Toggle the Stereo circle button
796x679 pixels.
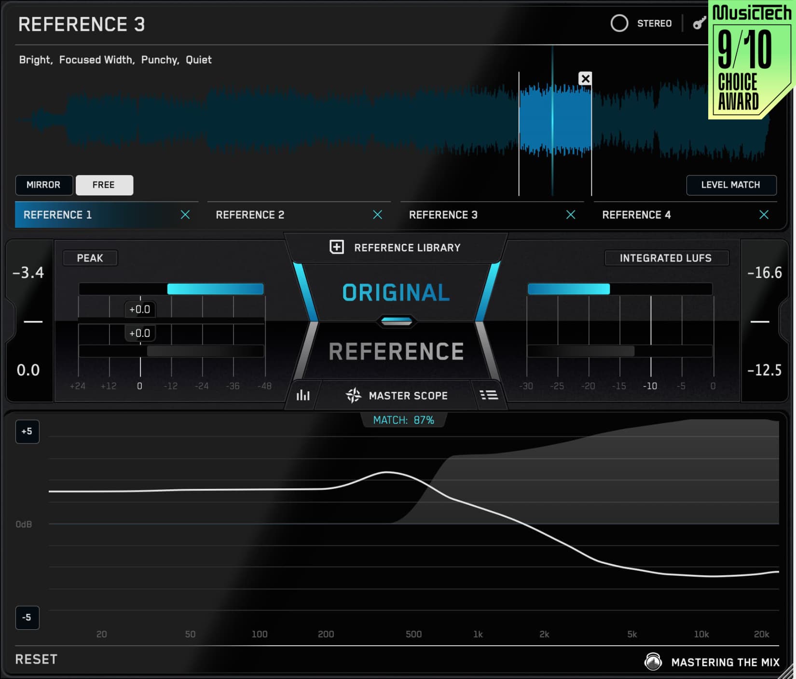click(x=619, y=23)
